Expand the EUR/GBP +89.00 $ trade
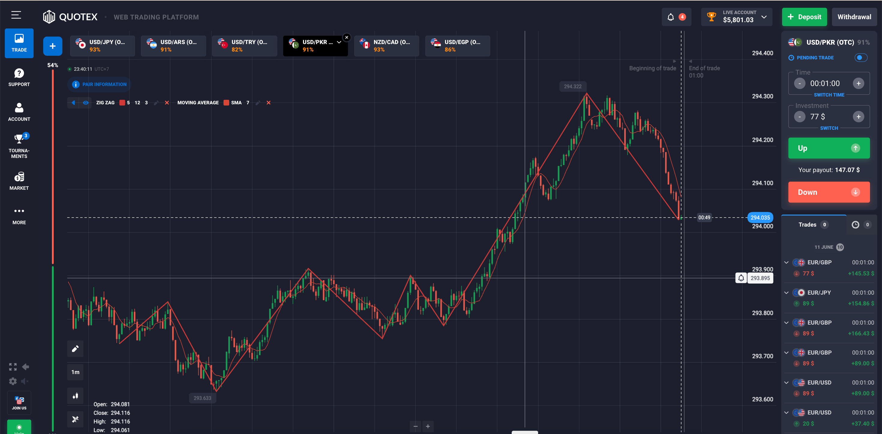Viewport: 882px width, 434px height. click(x=786, y=352)
